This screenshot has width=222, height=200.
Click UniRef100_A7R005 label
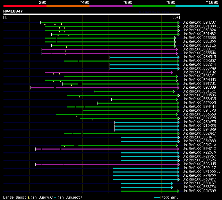coord(199,103)
